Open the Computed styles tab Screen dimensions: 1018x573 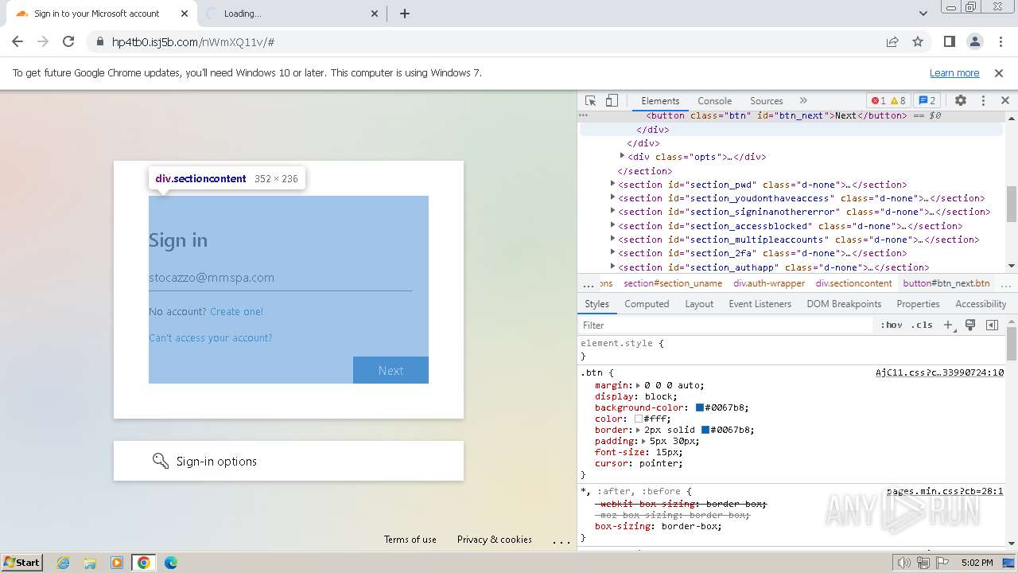(x=647, y=304)
